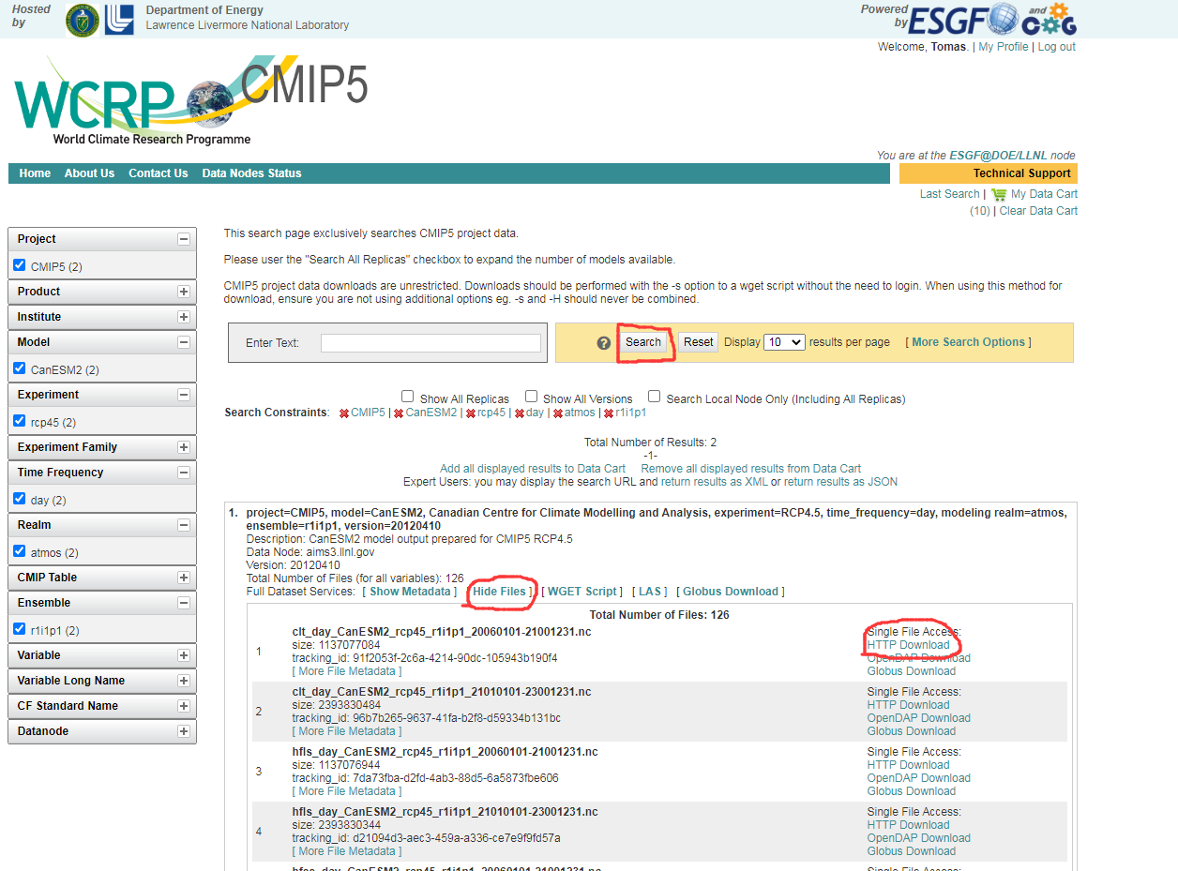Check Search Local Node Only
Image resolution: width=1178 pixels, height=871 pixels.
point(654,396)
